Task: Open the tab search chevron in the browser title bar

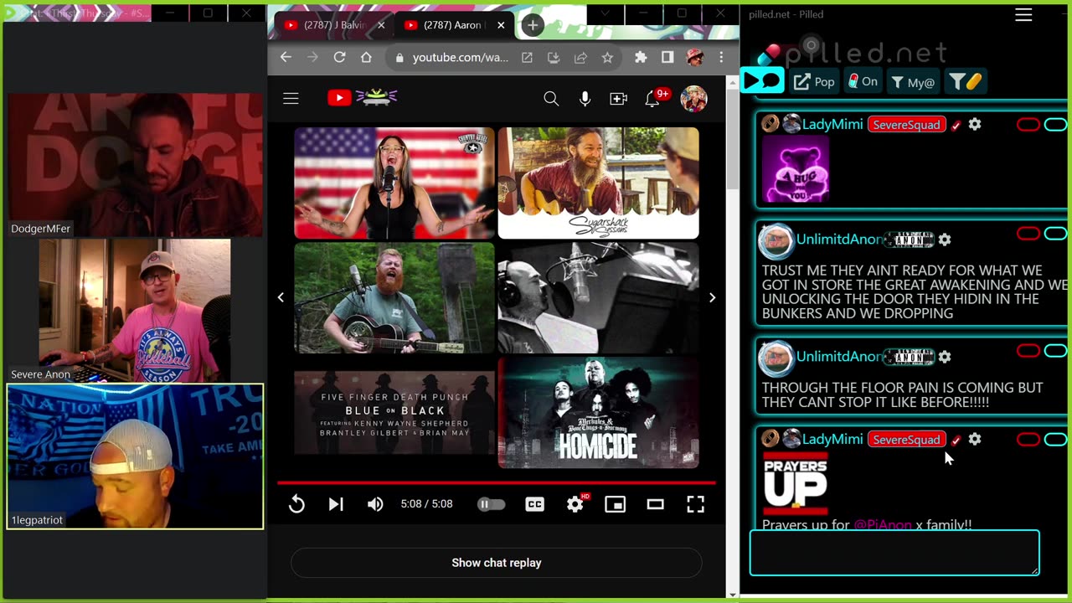Action: pyautogui.click(x=605, y=13)
